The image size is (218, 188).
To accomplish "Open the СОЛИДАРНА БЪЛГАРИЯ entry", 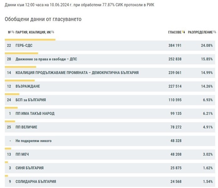I will [x=36, y=182].
